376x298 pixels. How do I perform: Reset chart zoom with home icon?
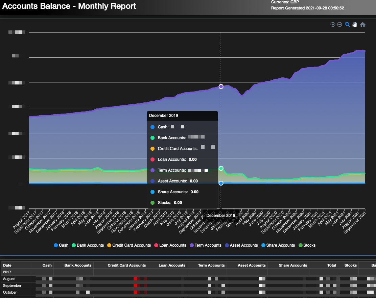tap(362, 24)
